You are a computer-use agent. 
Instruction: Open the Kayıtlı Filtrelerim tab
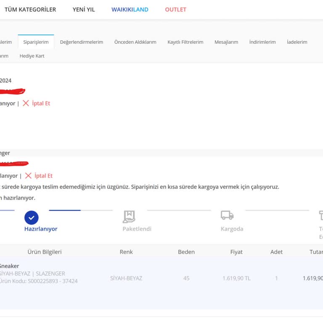[185, 42]
